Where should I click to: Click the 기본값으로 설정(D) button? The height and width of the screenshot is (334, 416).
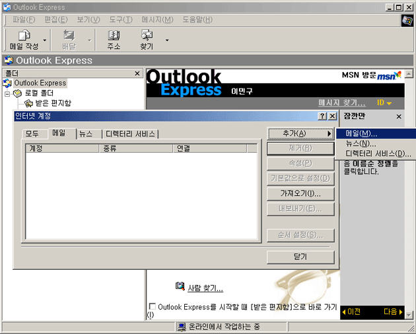[x=300, y=179]
